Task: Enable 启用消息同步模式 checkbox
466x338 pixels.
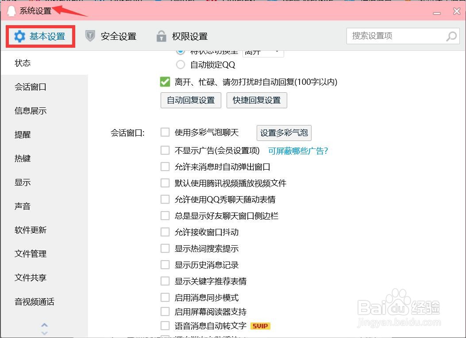Action: point(165,297)
